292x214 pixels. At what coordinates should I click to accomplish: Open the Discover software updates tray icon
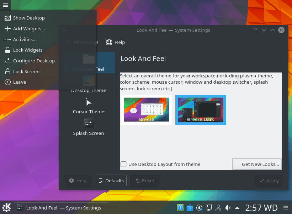[190, 208]
